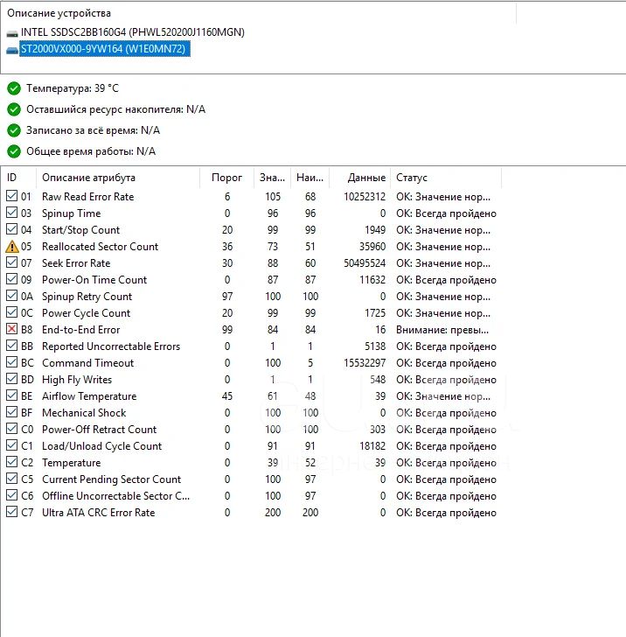Image resolution: width=626 pixels, height=637 pixels.
Task: Click green checkmark beside remaining drive resource
Action: pos(13,109)
